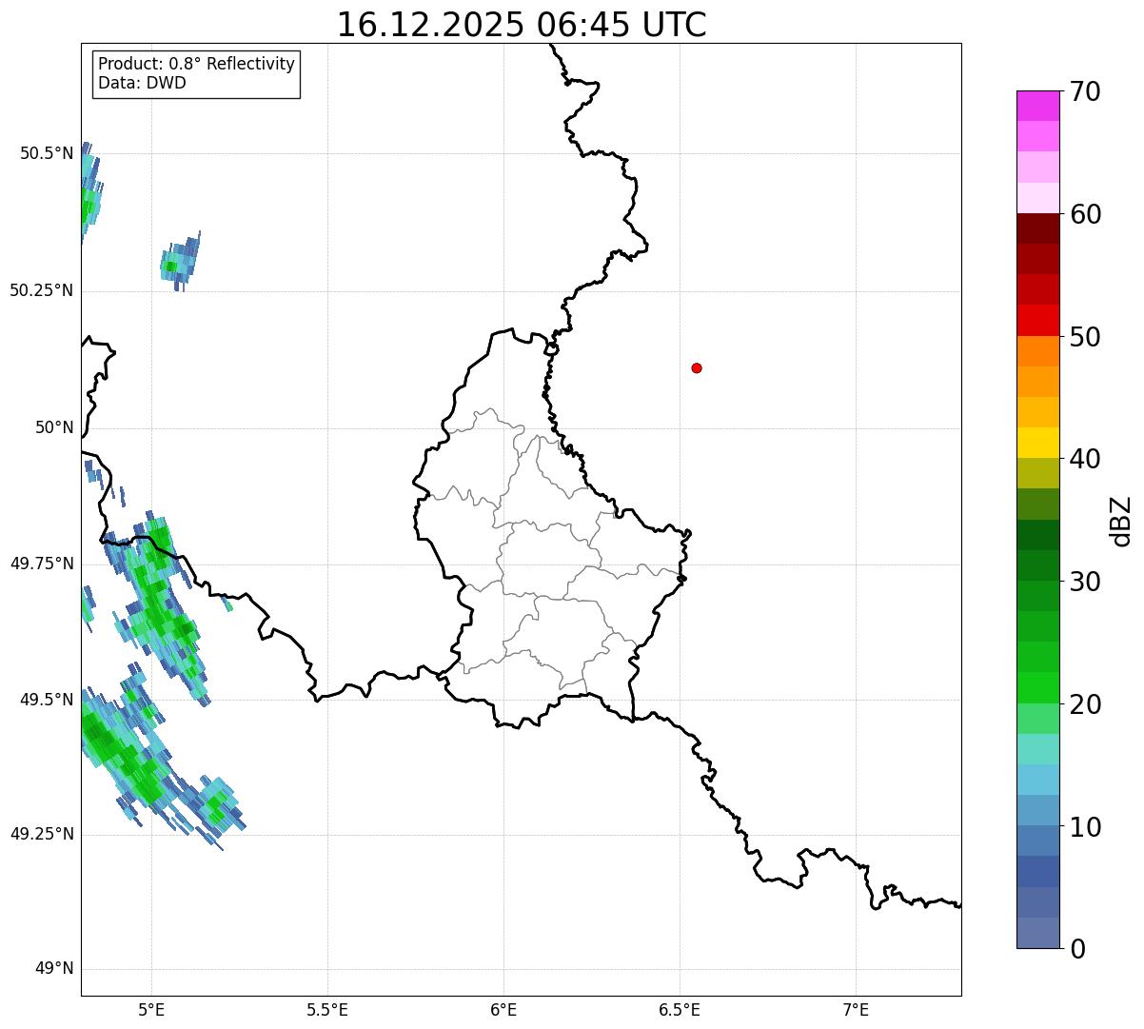Click the 49.75°N latitude label
The width and height of the screenshot is (1144, 1029).
[x=42, y=564]
